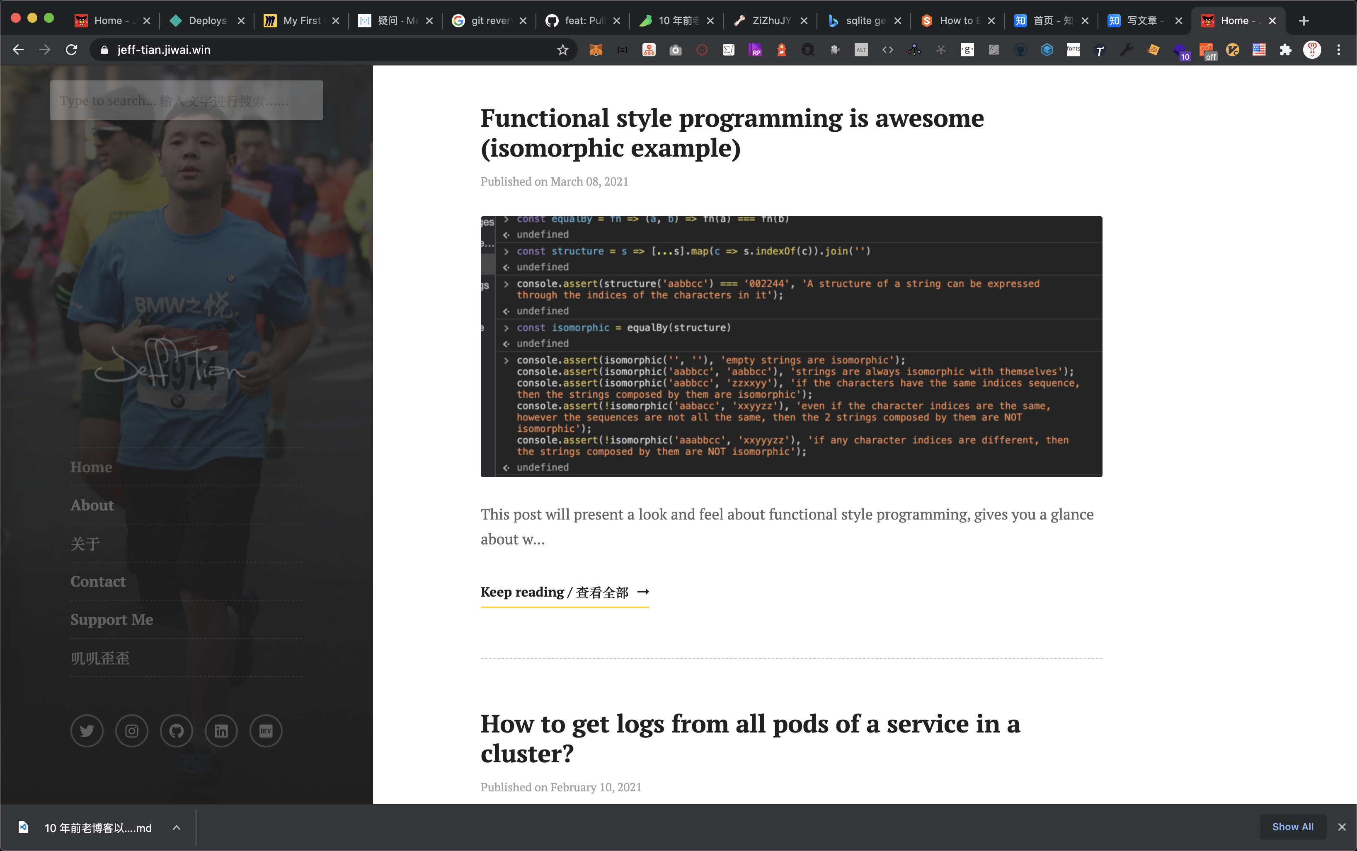
Task: Open the Extensions puzzle-piece menu
Action: 1285,50
